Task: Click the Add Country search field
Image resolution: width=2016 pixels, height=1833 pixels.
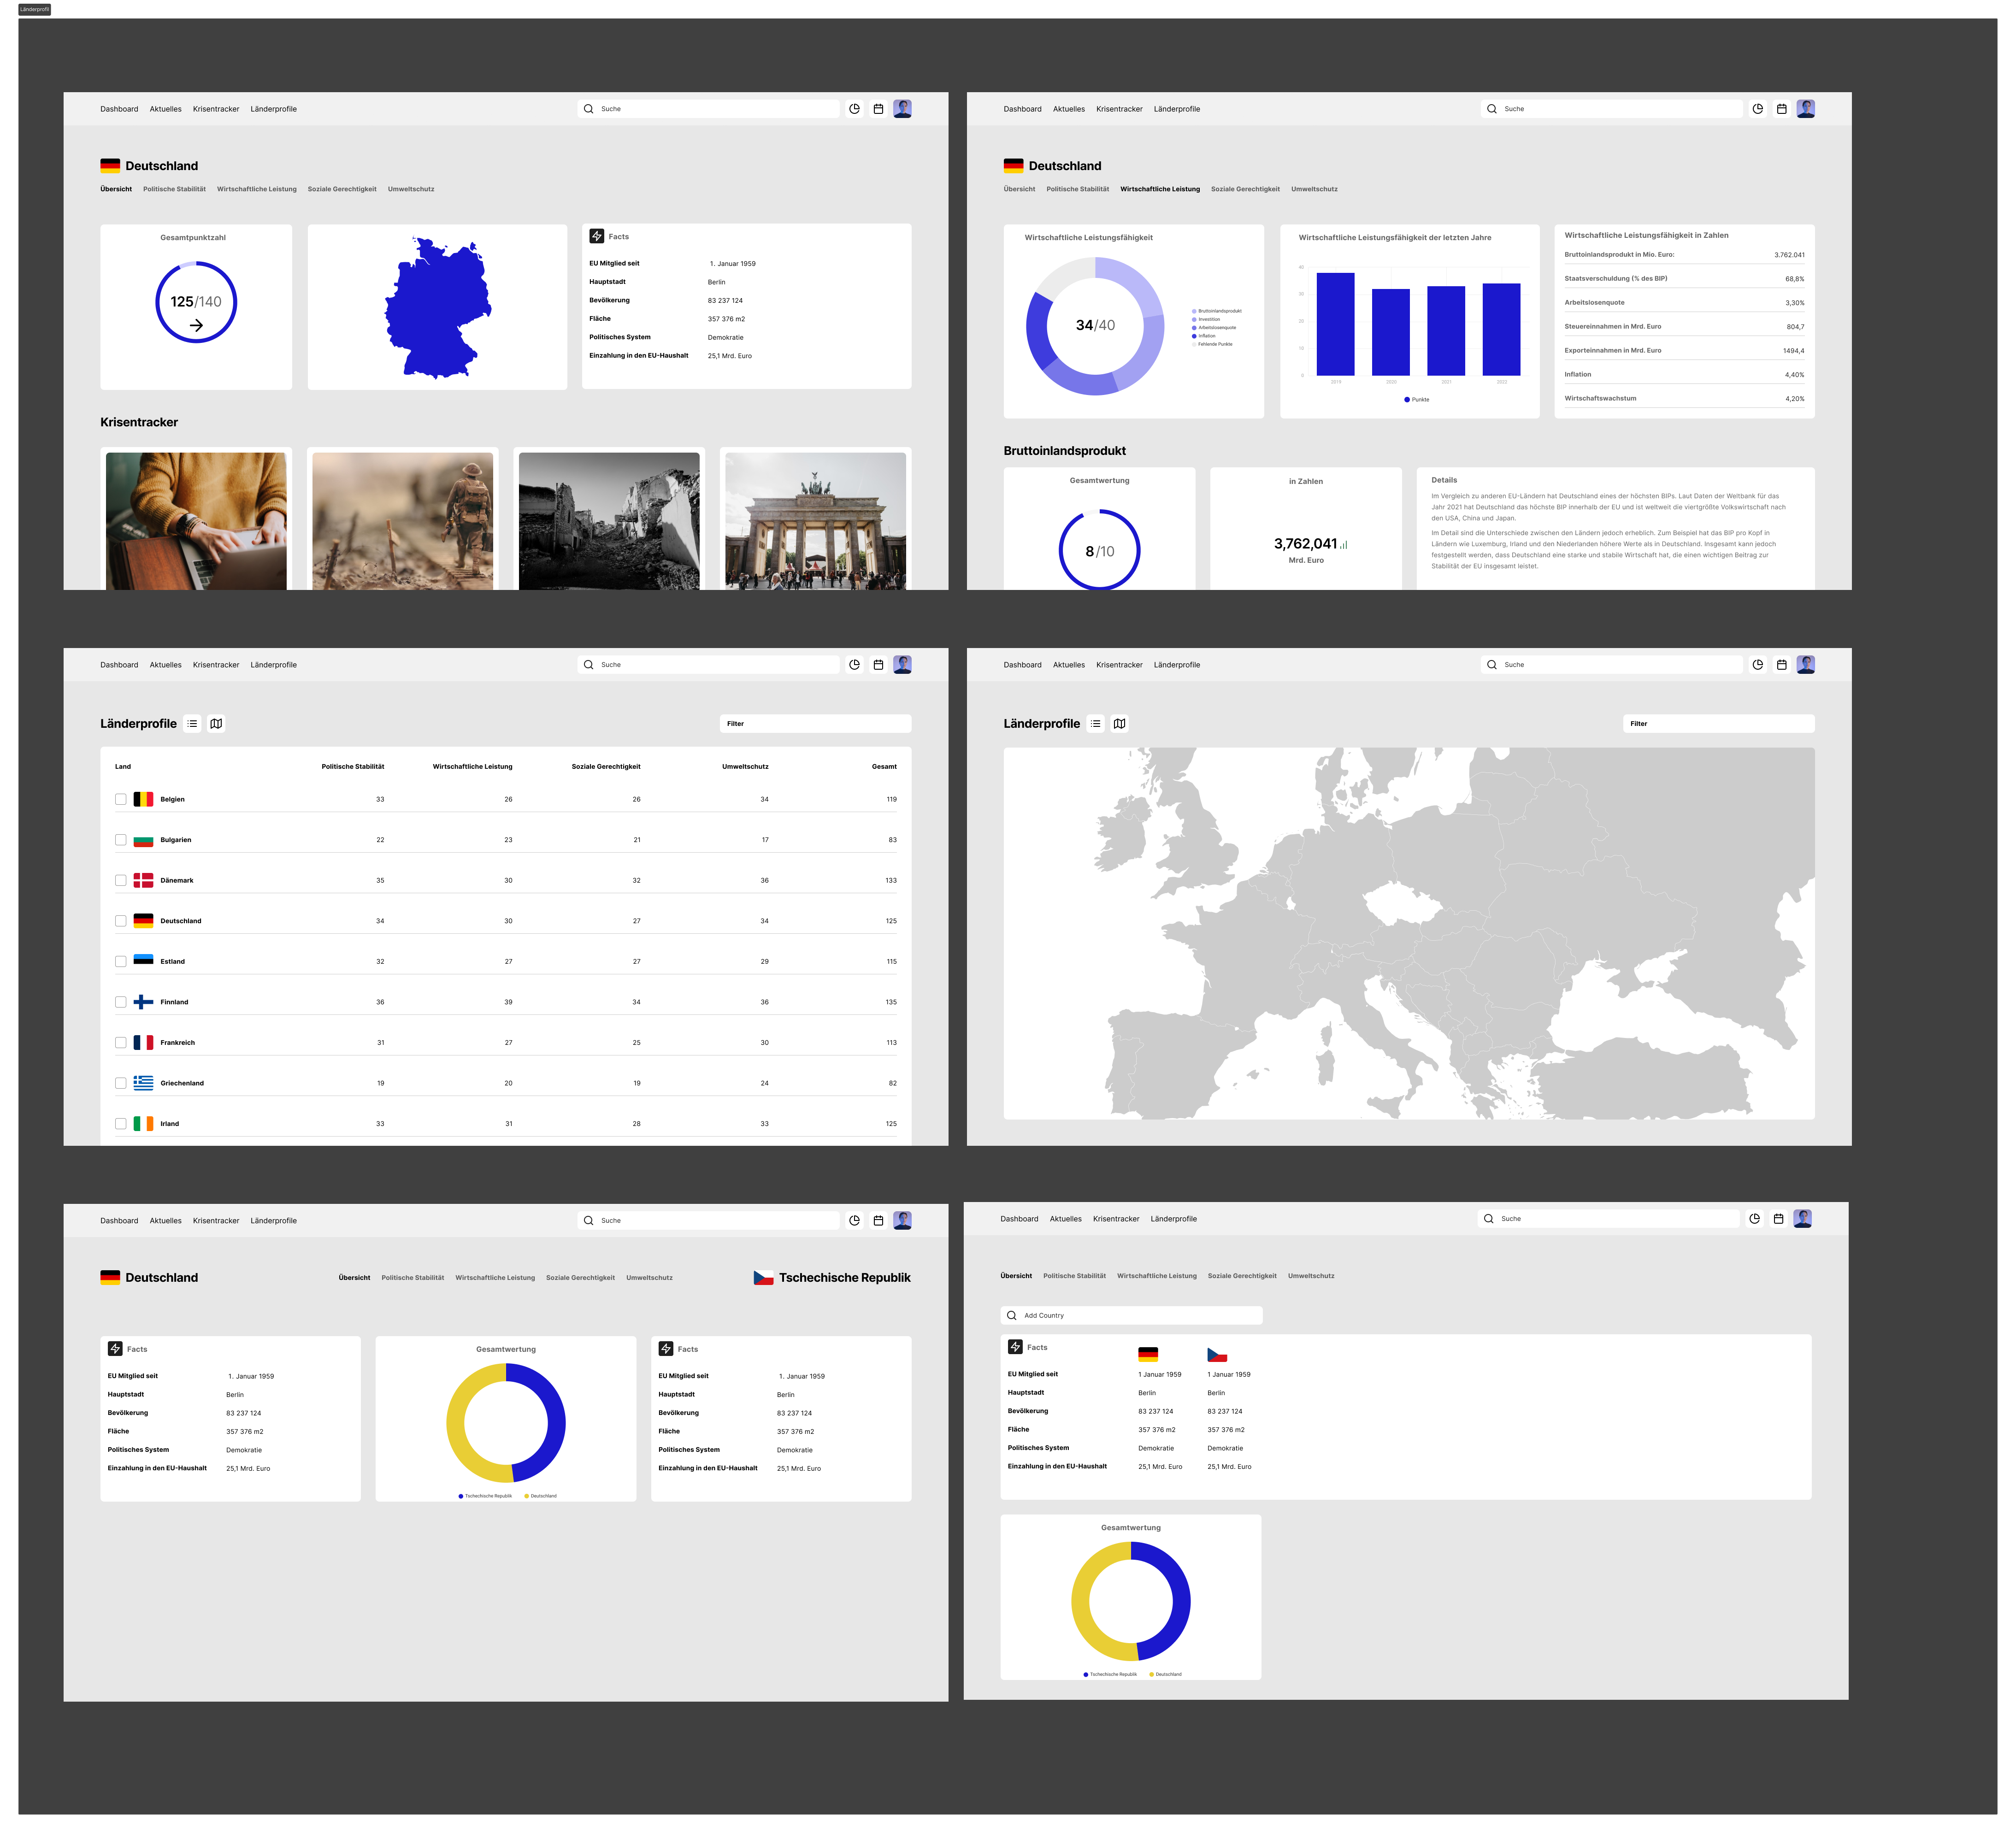Action: (x=1131, y=1315)
